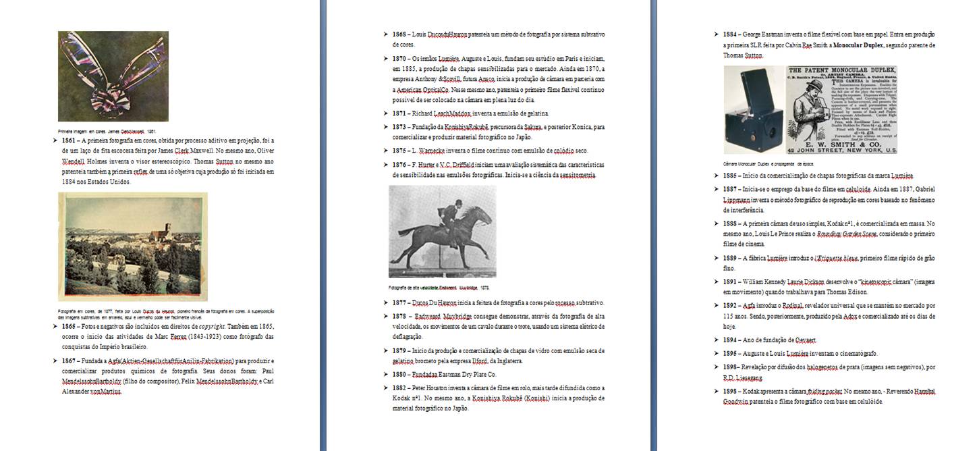Click the year heading '1887'
The height and width of the screenshot is (451, 979).
click(730, 189)
